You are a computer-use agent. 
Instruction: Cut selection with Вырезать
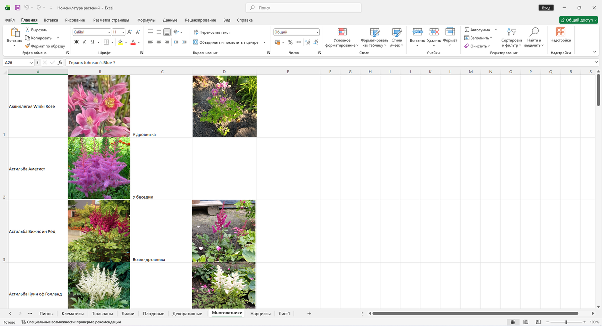point(36,30)
